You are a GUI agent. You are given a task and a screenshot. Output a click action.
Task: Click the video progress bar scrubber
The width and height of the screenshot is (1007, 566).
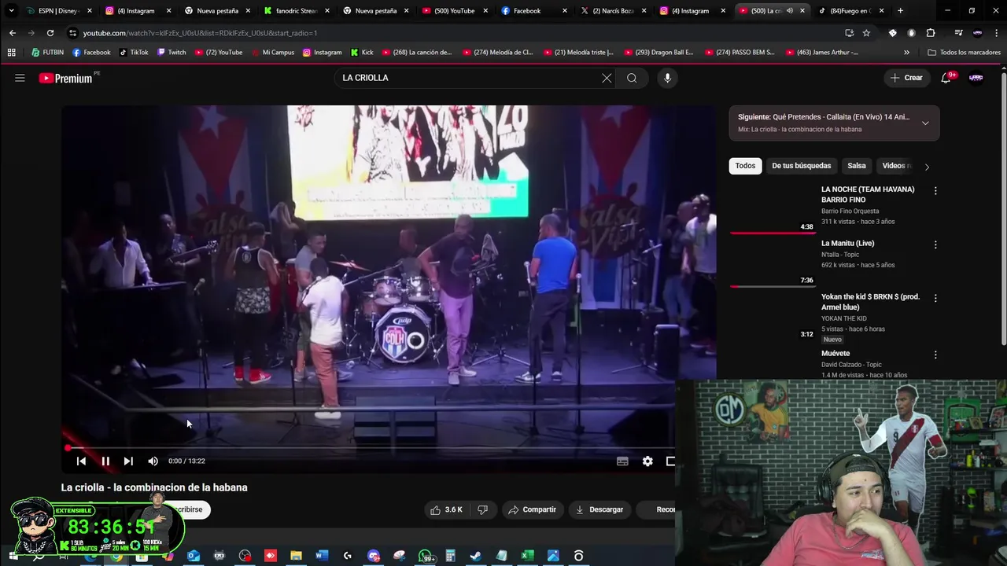[68, 448]
